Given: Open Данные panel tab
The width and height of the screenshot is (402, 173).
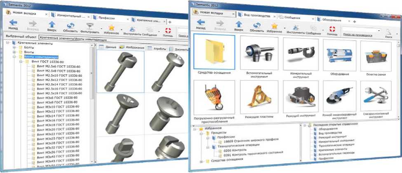Looking at the screenshot, I should pos(108,47).
